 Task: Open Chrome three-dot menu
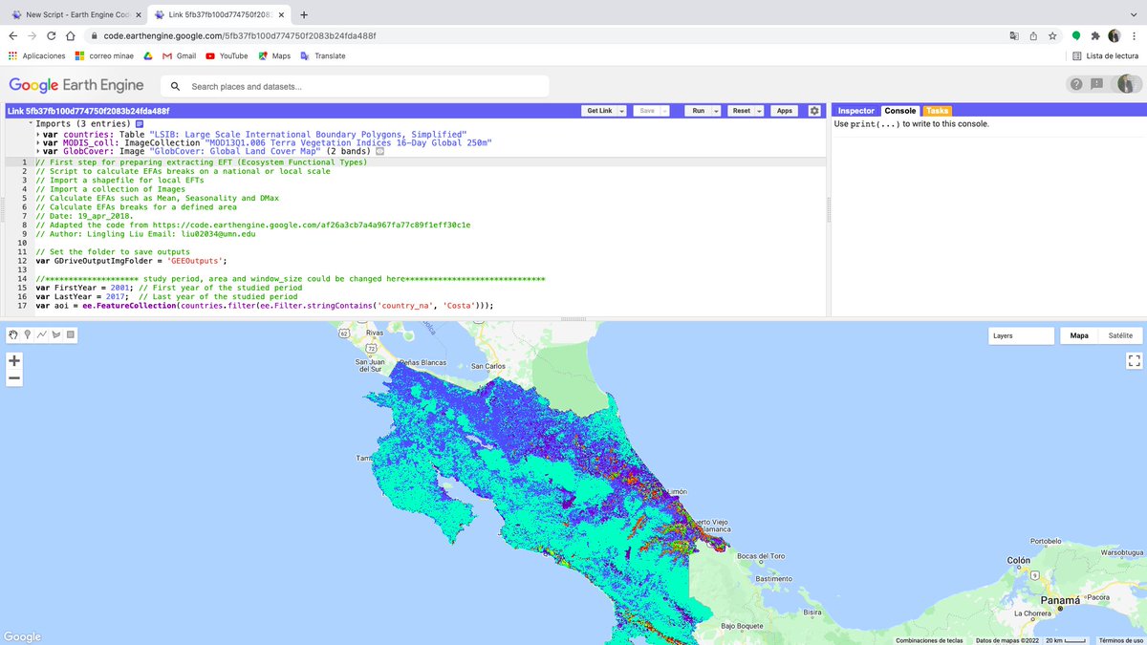(1134, 35)
